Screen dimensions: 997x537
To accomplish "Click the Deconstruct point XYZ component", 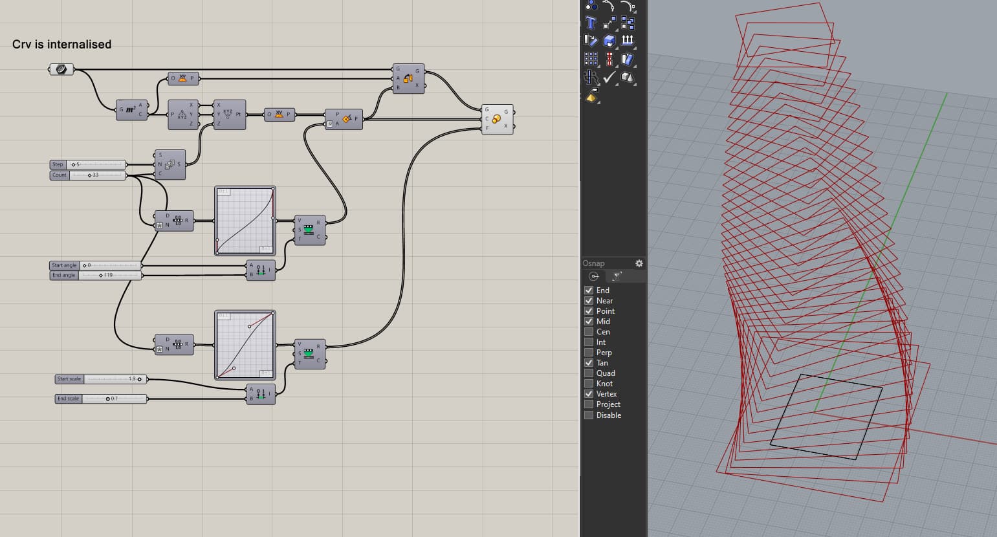I will click(x=183, y=115).
